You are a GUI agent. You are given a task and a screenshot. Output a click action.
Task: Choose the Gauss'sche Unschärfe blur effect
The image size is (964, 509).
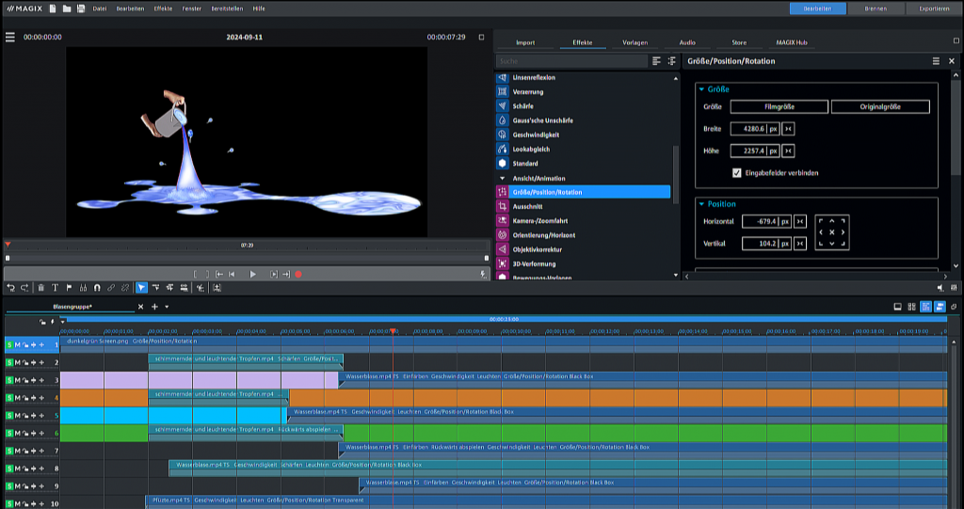tap(541, 120)
